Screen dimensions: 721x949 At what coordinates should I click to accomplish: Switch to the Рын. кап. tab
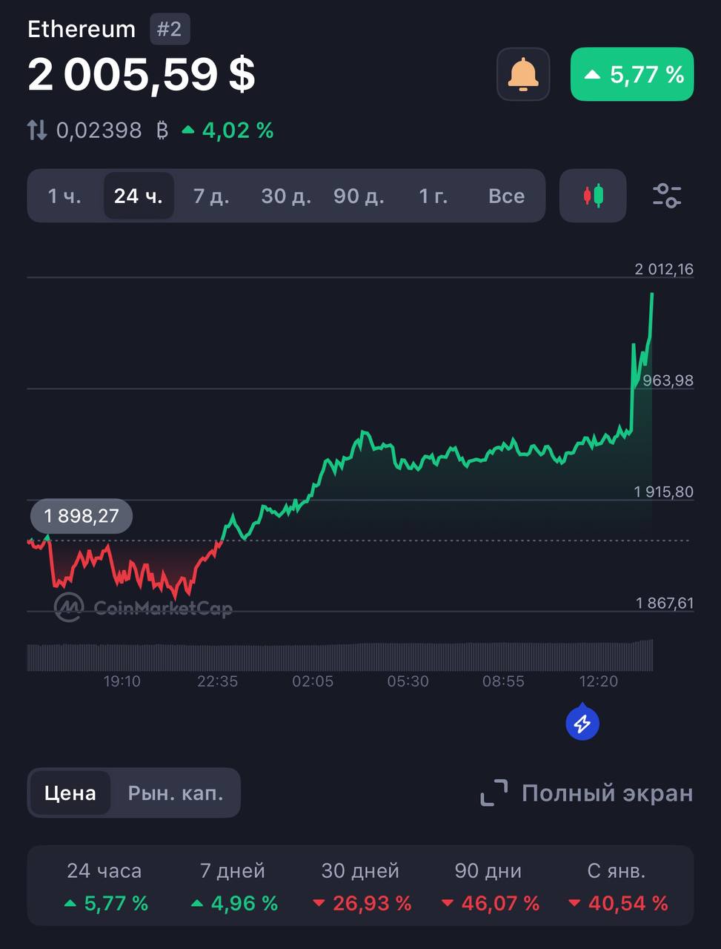(176, 793)
